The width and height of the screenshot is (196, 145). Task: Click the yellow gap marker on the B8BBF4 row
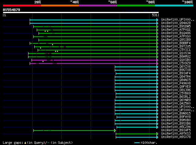[52, 44]
